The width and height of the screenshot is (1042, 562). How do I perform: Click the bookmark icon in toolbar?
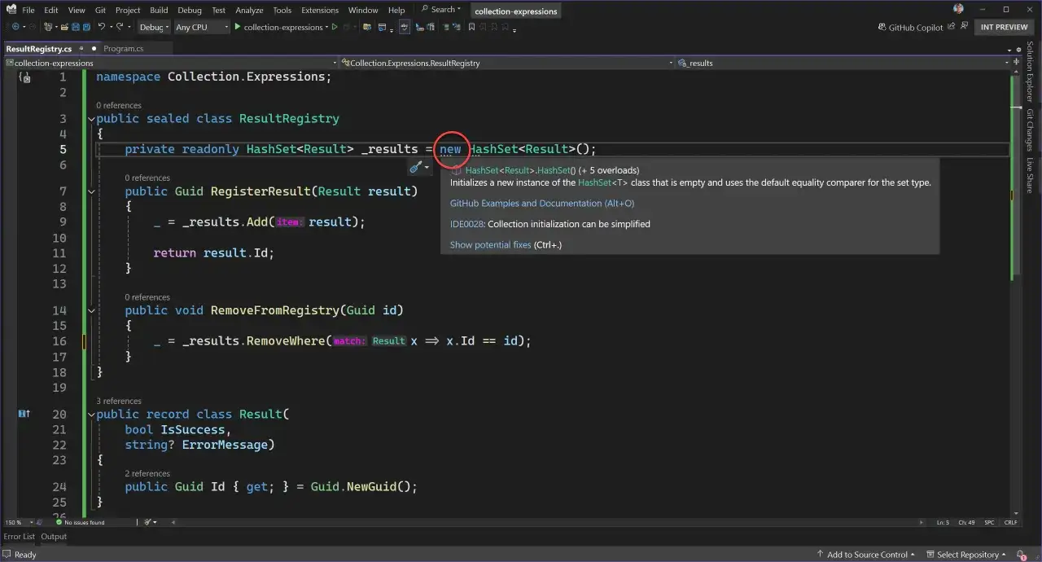pos(471,27)
